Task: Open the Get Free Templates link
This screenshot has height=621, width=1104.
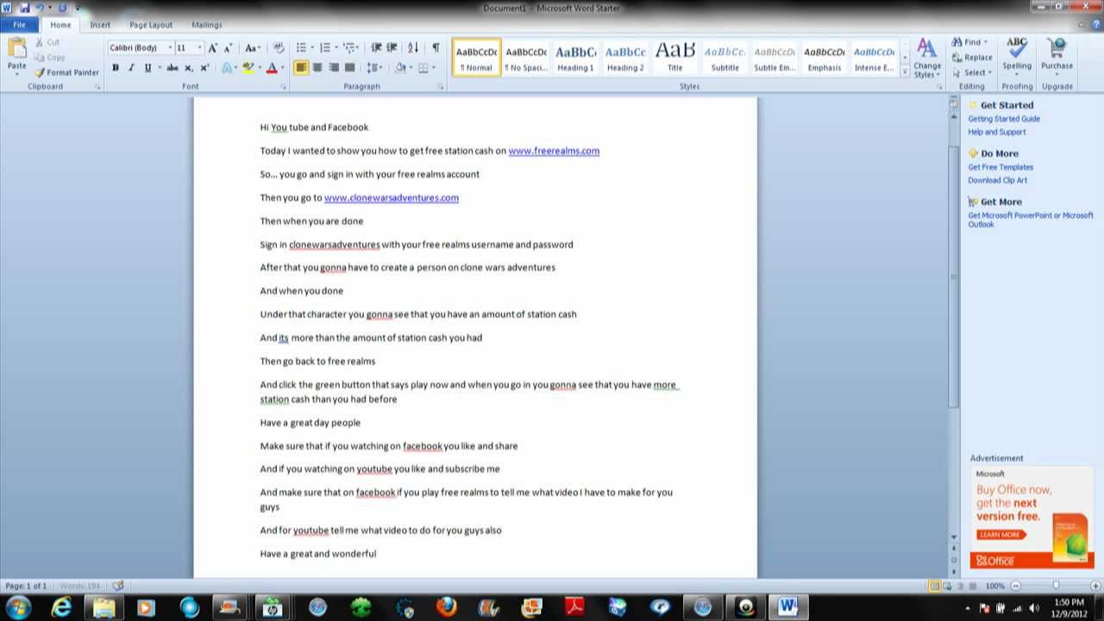Action: 1000,167
